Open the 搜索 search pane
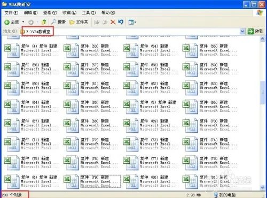The height and width of the screenshot is (198, 267). [x=58, y=22]
